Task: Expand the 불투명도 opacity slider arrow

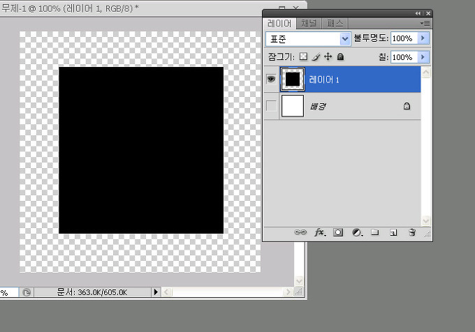Action: [x=423, y=38]
